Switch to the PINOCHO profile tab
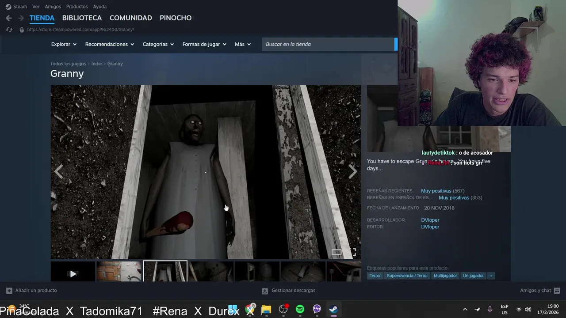The image size is (566, 318). tap(176, 18)
